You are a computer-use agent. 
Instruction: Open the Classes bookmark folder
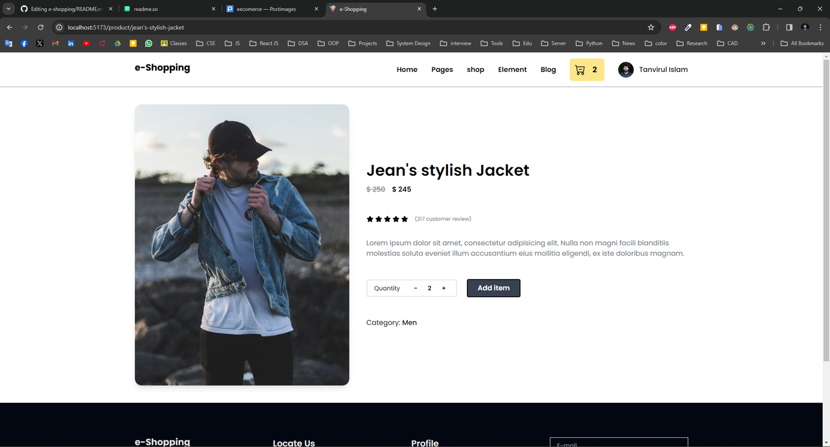pos(174,43)
